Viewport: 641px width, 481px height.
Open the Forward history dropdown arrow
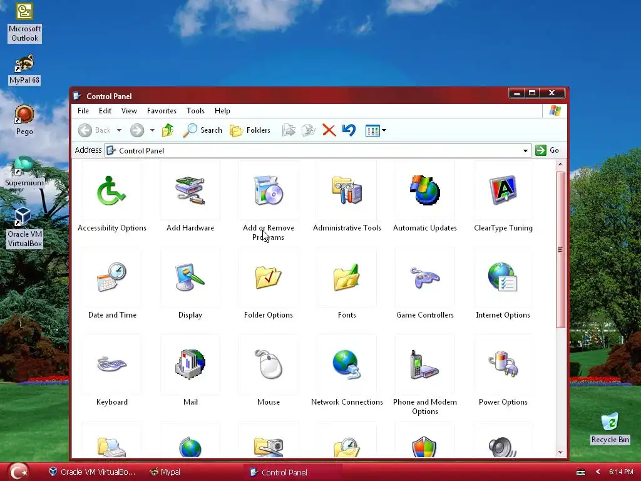tap(152, 130)
